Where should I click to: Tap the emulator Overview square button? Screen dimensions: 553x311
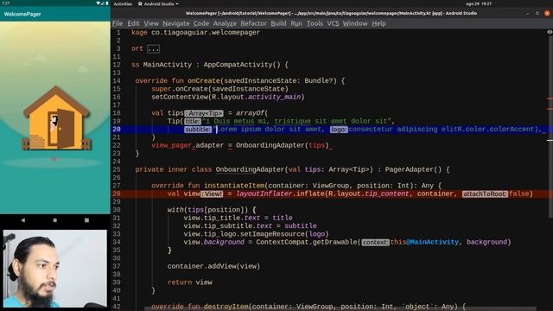pos(86,220)
